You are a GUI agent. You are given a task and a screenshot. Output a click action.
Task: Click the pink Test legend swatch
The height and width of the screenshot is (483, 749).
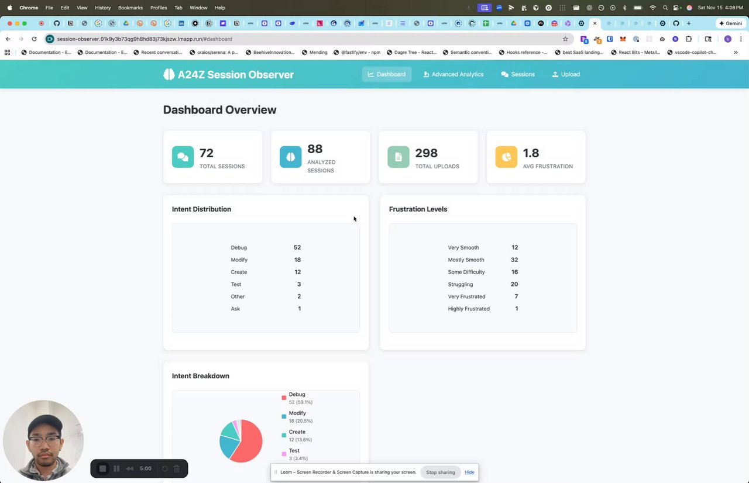[x=284, y=454]
